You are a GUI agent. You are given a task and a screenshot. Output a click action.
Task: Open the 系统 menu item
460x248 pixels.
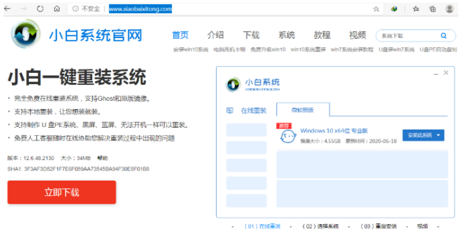coord(287,35)
